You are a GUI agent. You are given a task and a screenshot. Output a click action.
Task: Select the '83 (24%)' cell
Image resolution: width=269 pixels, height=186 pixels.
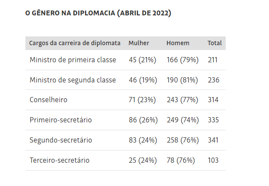click(x=143, y=140)
